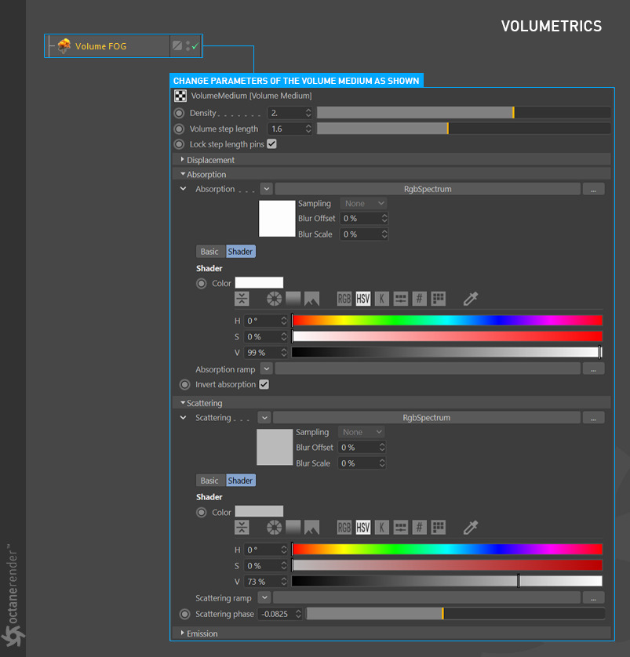Uncheck Lock step length pins
The image size is (630, 657).
pos(271,144)
